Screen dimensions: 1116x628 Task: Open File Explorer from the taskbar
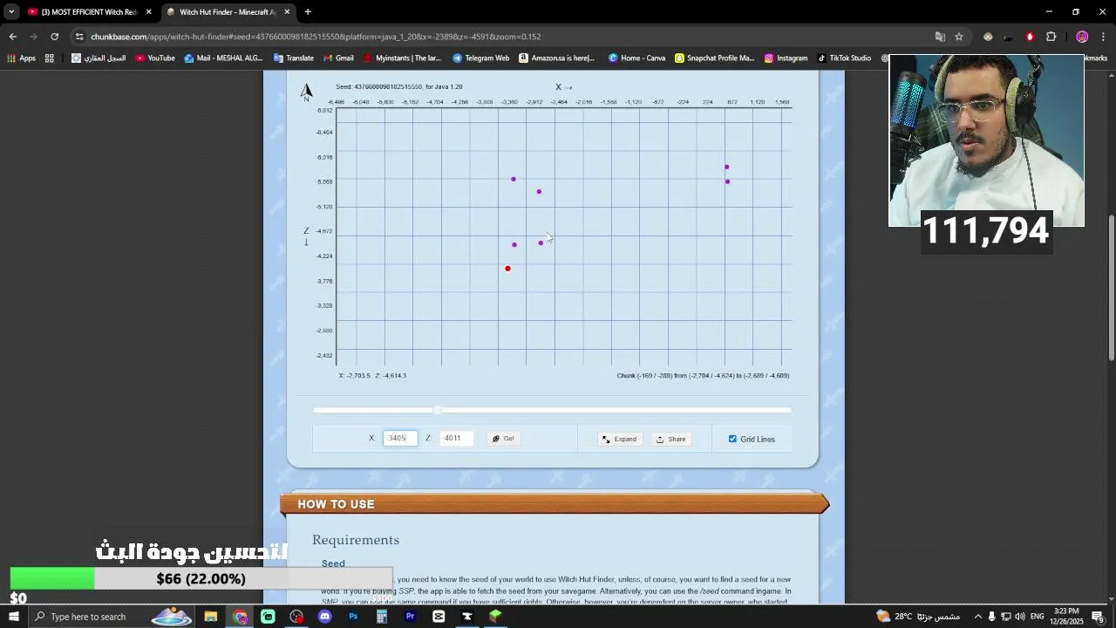click(x=211, y=617)
